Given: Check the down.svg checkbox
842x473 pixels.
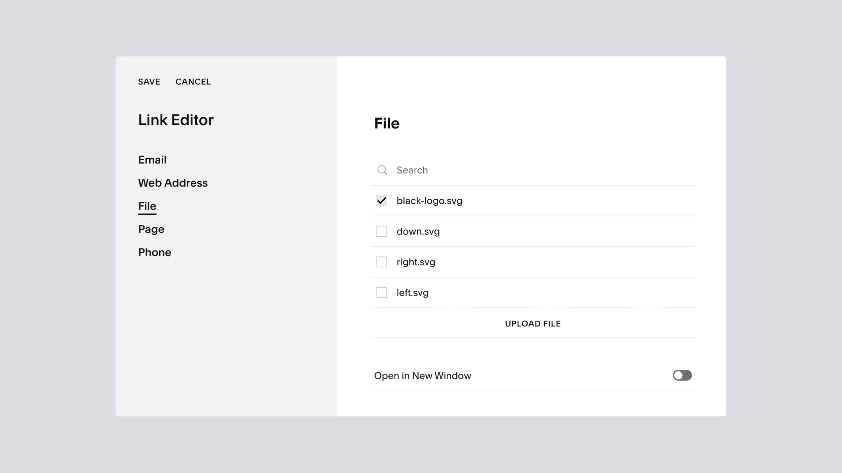Looking at the screenshot, I should [381, 231].
